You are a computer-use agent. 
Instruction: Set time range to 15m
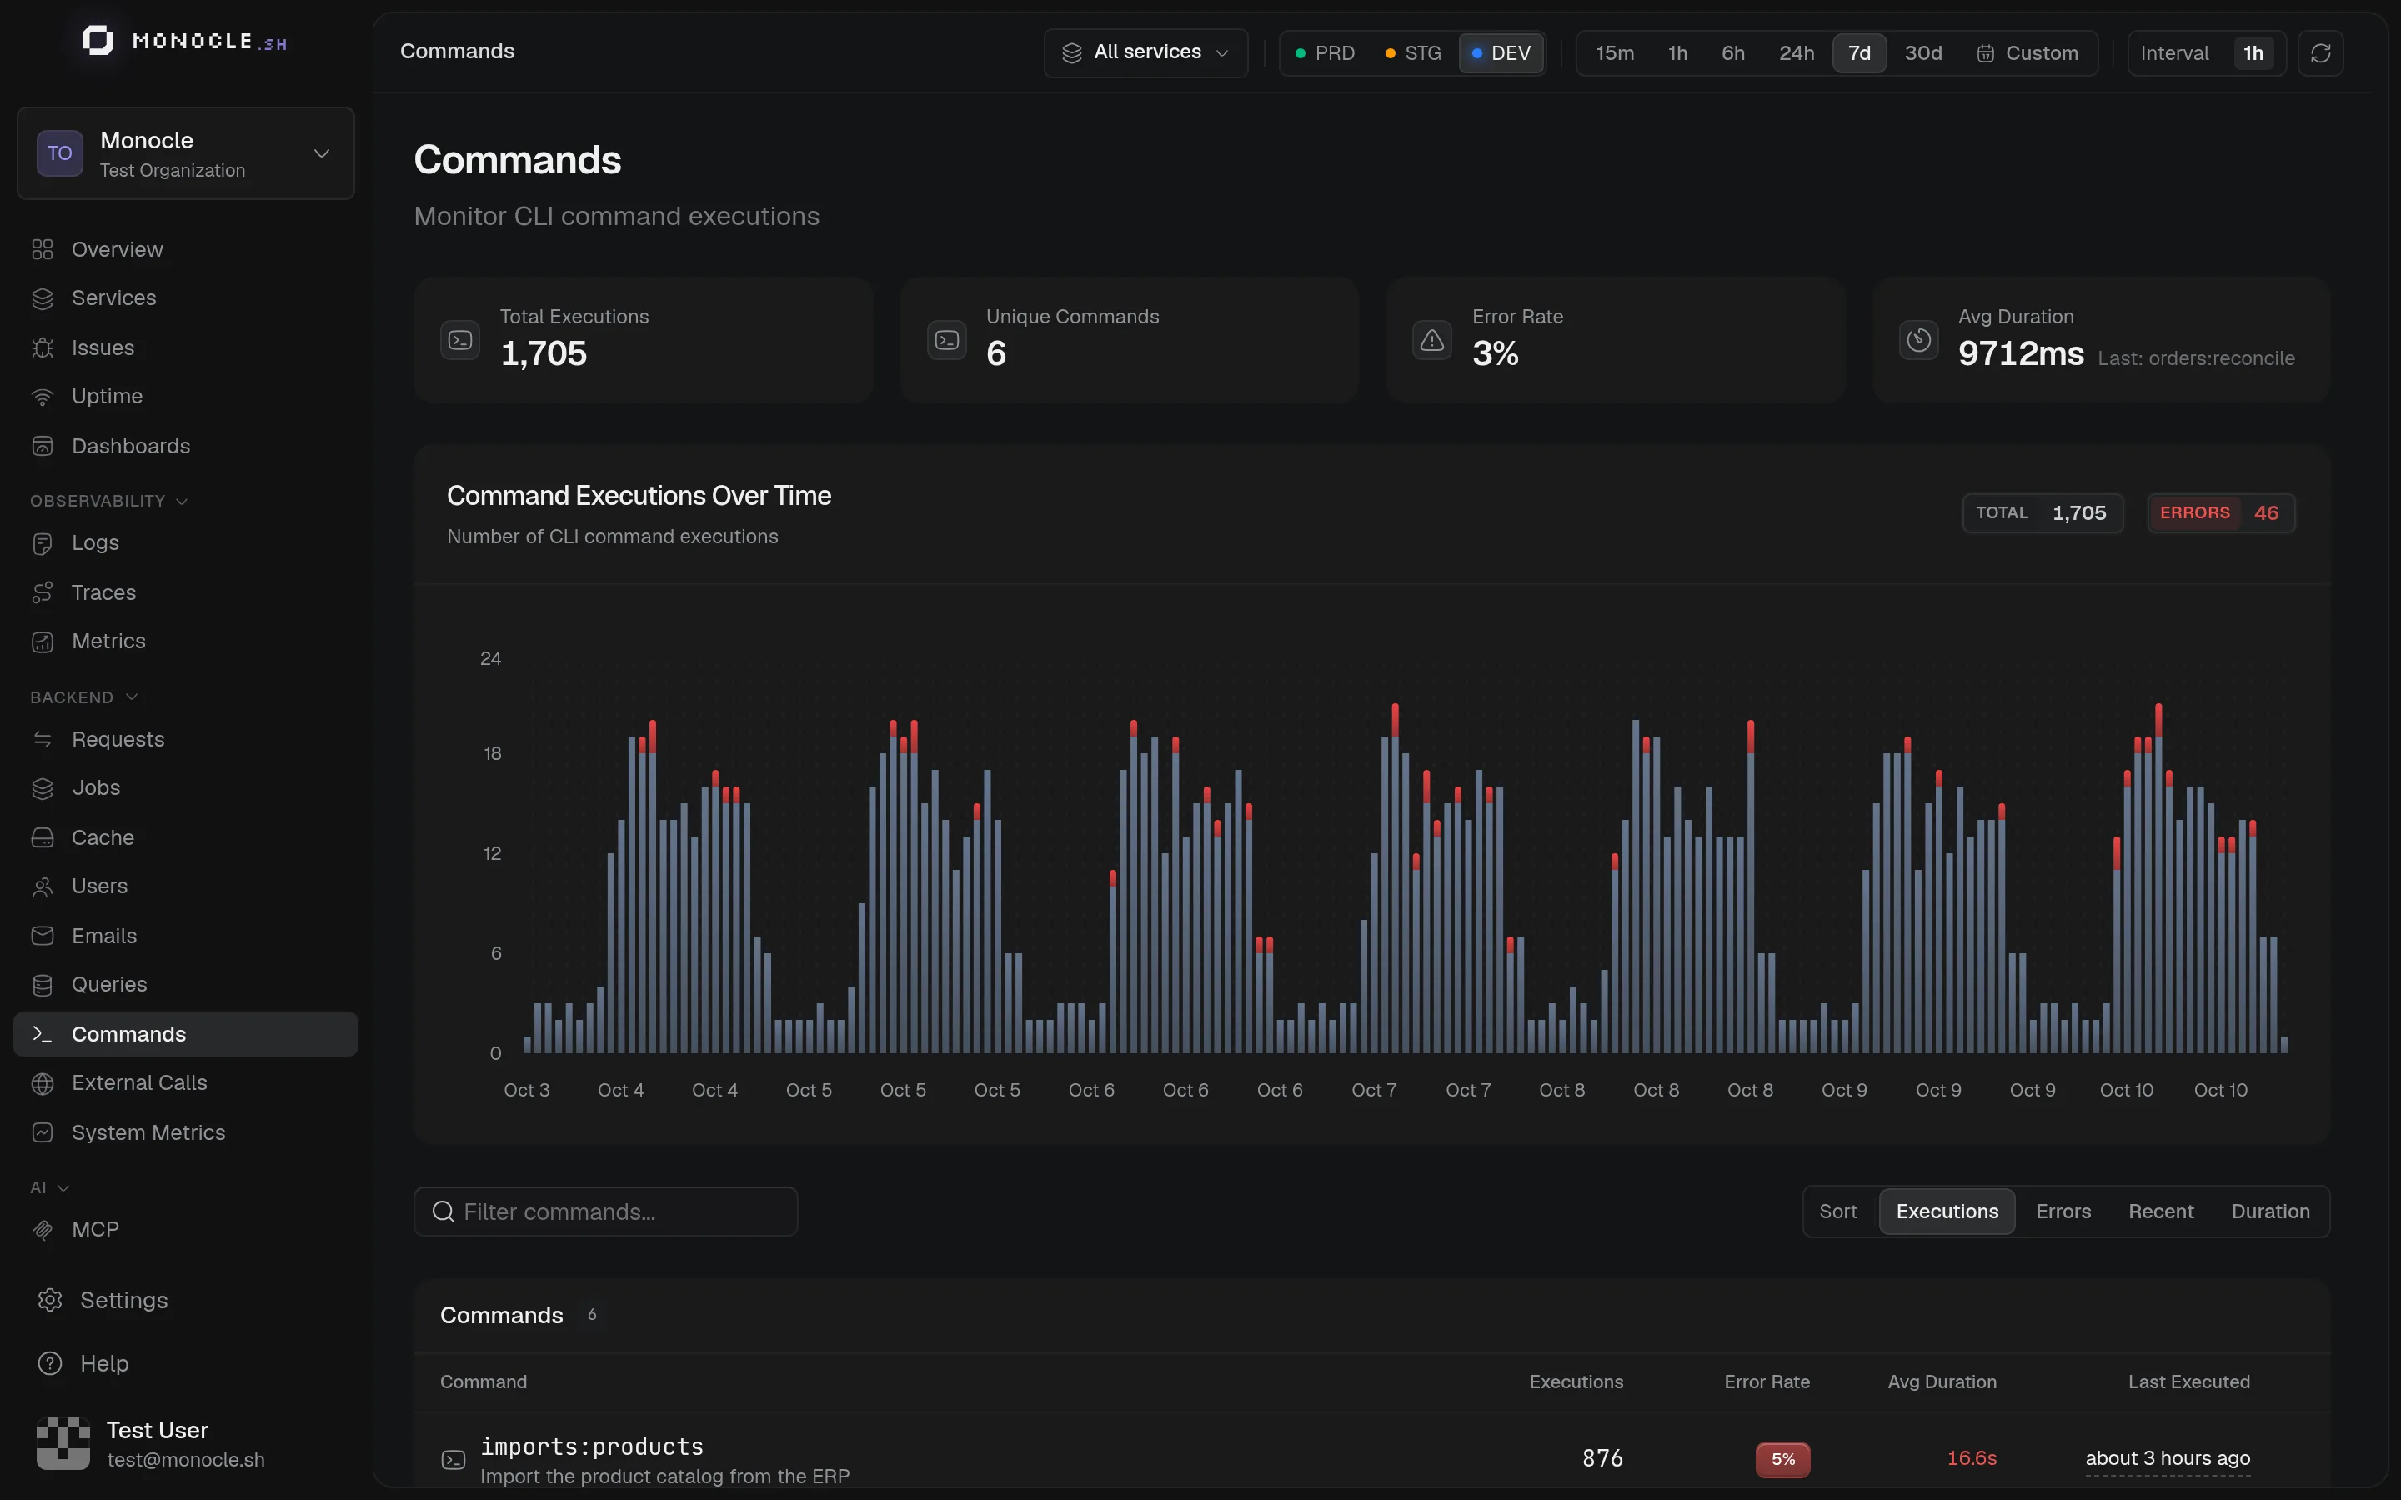(1614, 52)
